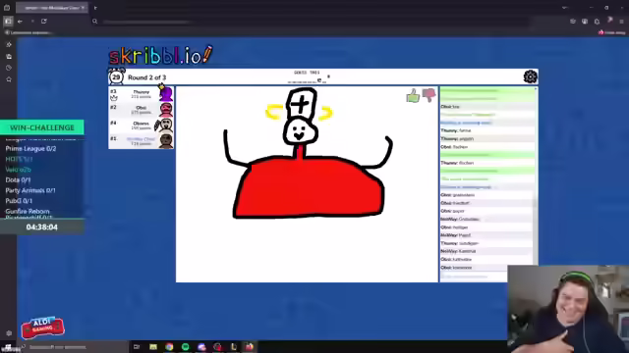
Task: Reload the page with the refresh icon
Action: pyautogui.click(x=44, y=22)
